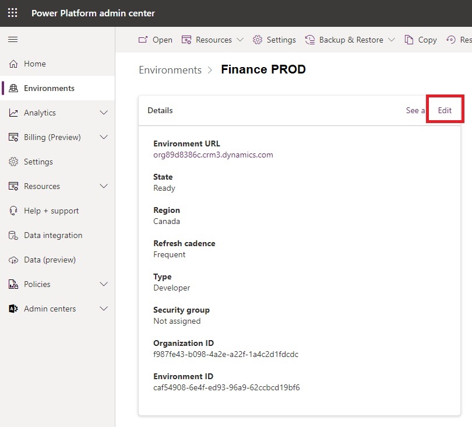The width and height of the screenshot is (472, 427).
Task: Click the Copy environment icon
Action: 409,40
